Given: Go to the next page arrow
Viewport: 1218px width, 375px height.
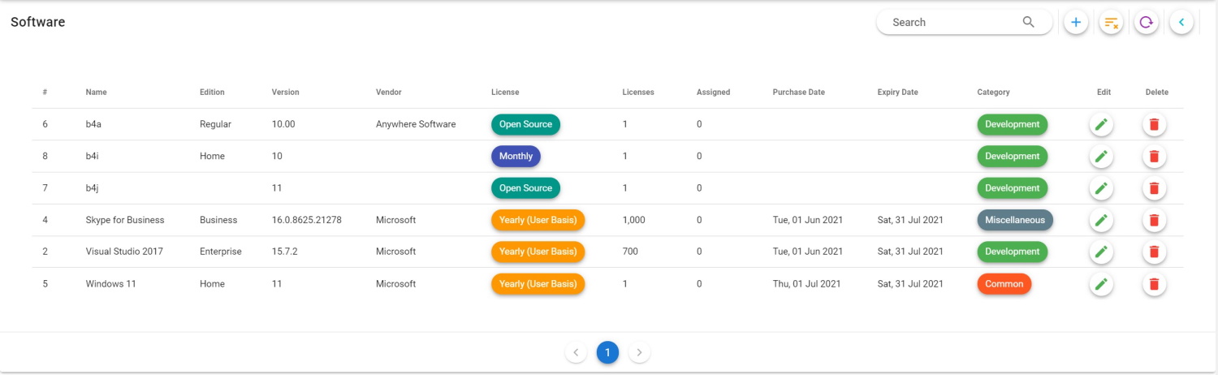Looking at the screenshot, I should pos(639,352).
